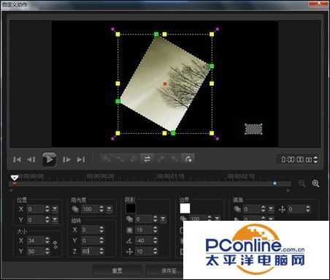Image resolution: width=330 pixels, height=280 pixels.
Task: Advance to the next frame
Action: tap(66, 159)
